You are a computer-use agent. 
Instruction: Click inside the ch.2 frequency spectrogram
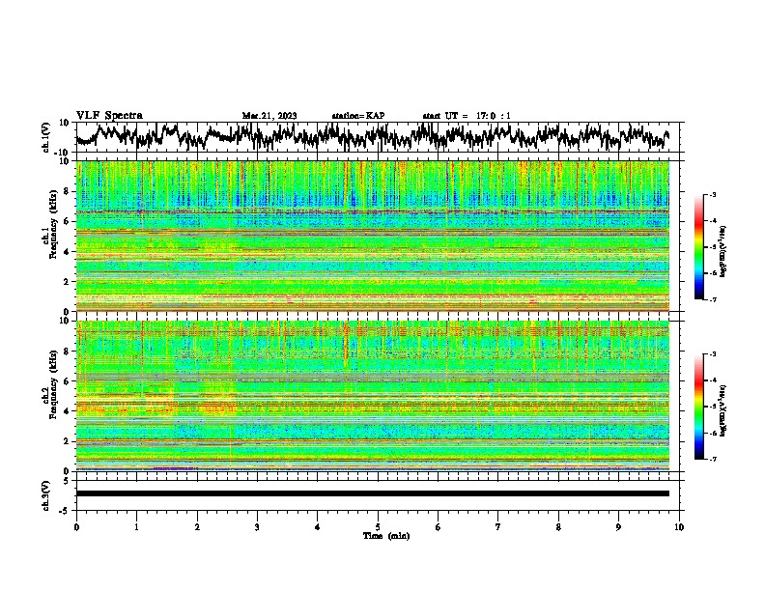click(373, 396)
